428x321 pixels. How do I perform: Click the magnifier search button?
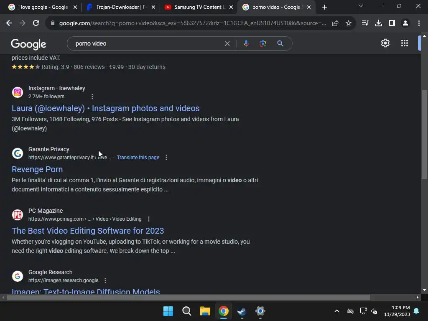280,43
